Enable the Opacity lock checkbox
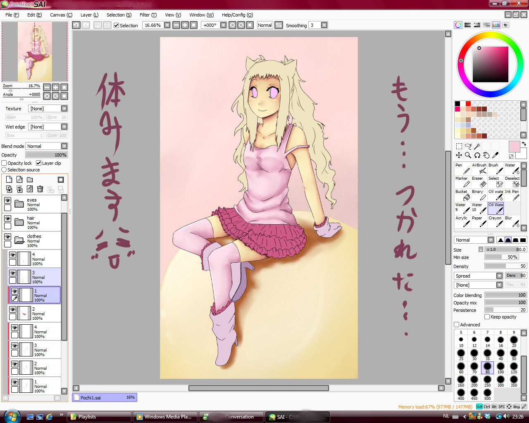This screenshot has height=423, width=529. (4, 163)
